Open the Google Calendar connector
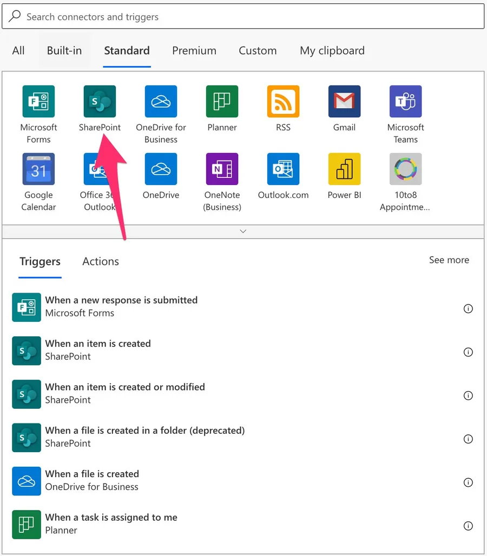This screenshot has height=556, width=487. 38,169
